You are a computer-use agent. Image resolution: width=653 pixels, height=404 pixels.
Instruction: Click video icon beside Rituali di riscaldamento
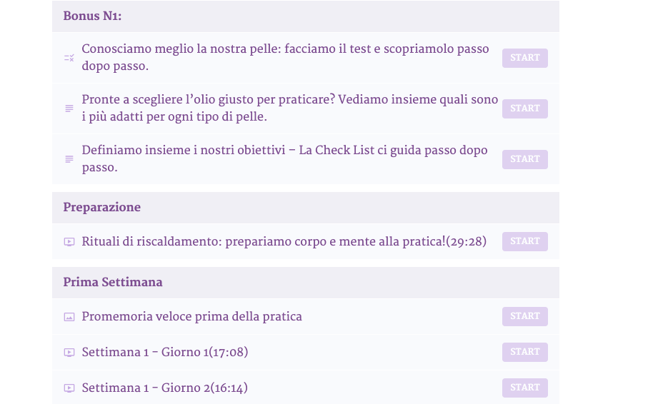click(x=69, y=242)
